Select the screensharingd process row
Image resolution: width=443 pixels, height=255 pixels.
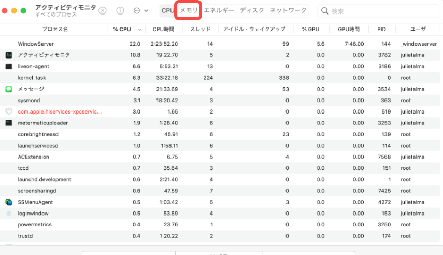220,191
